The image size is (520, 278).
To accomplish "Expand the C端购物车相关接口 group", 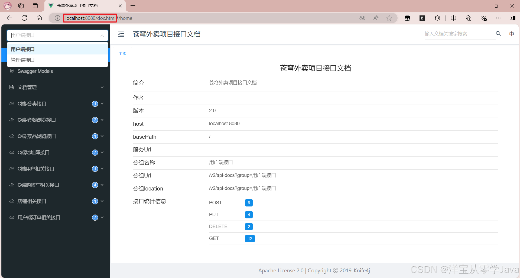I will pyautogui.click(x=56, y=185).
